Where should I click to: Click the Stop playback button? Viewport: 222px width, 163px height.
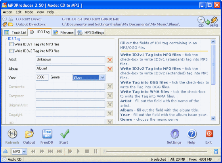87,152
